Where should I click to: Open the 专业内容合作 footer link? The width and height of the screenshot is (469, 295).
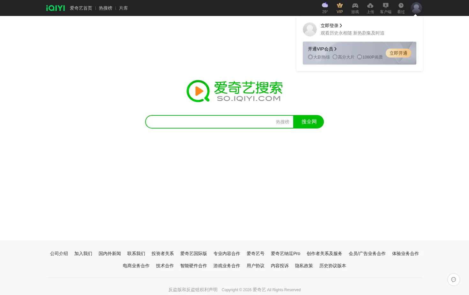click(227, 253)
